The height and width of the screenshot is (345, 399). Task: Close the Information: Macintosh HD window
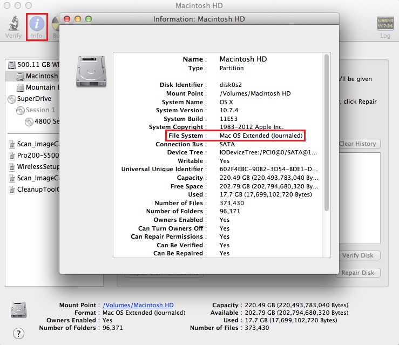[67, 19]
